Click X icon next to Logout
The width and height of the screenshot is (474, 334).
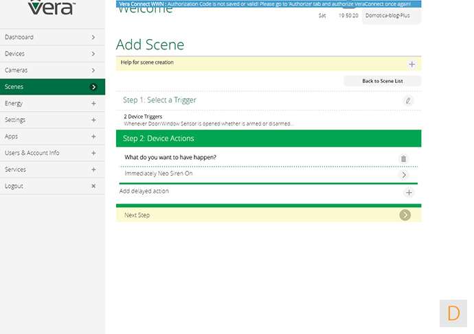[x=93, y=186]
